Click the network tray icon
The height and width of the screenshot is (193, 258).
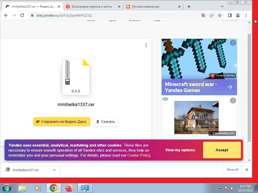(220, 188)
